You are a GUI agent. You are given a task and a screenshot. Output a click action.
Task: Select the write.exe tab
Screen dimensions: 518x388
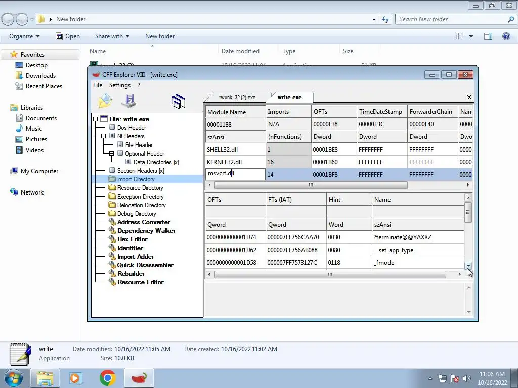290,98
